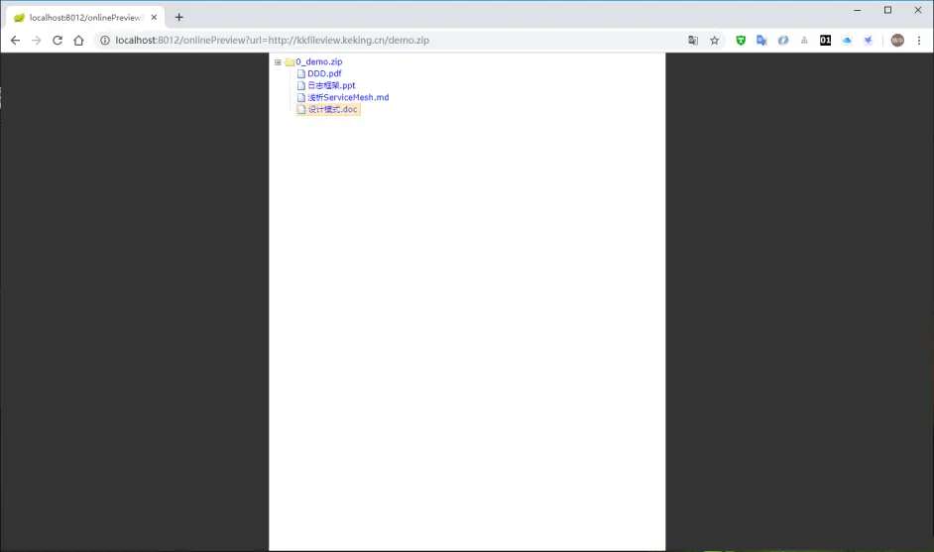Open the ServiceMesh.md file

click(348, 98)
